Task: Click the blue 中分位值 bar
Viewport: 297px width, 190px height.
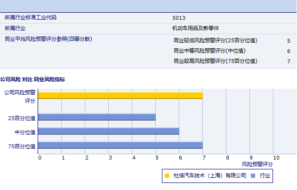Action: click(x=109, y=131)
